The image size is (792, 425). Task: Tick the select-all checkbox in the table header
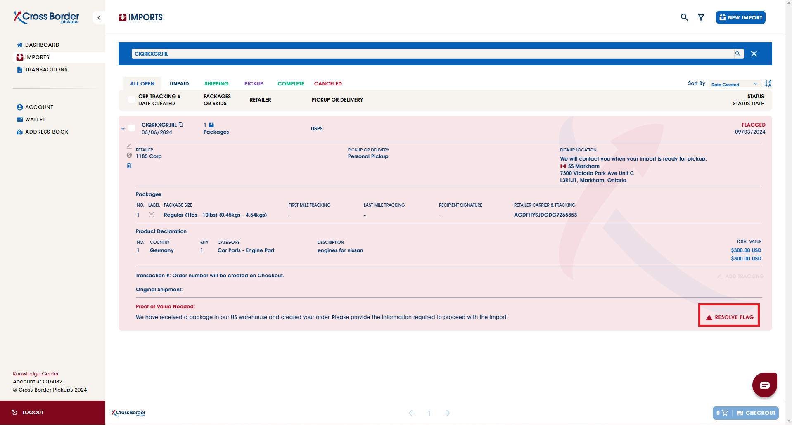point(131,99)
